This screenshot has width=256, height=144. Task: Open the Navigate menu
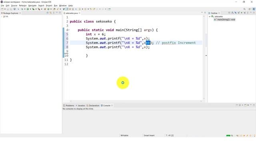32,6
